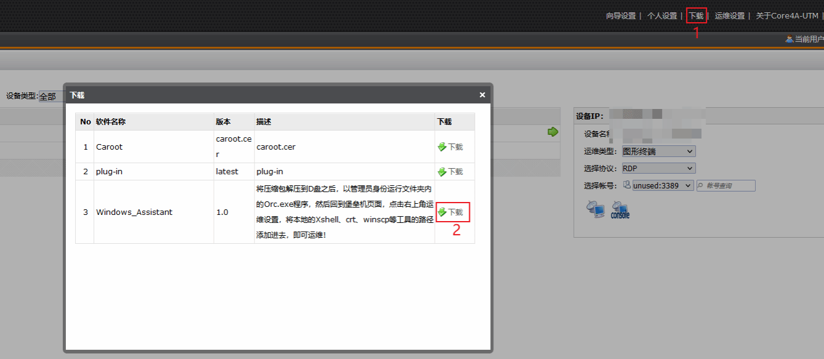Download Windows_Assistant from the list
The width and height of the screenshot is (824, 359).
click(x=450, y=212)
